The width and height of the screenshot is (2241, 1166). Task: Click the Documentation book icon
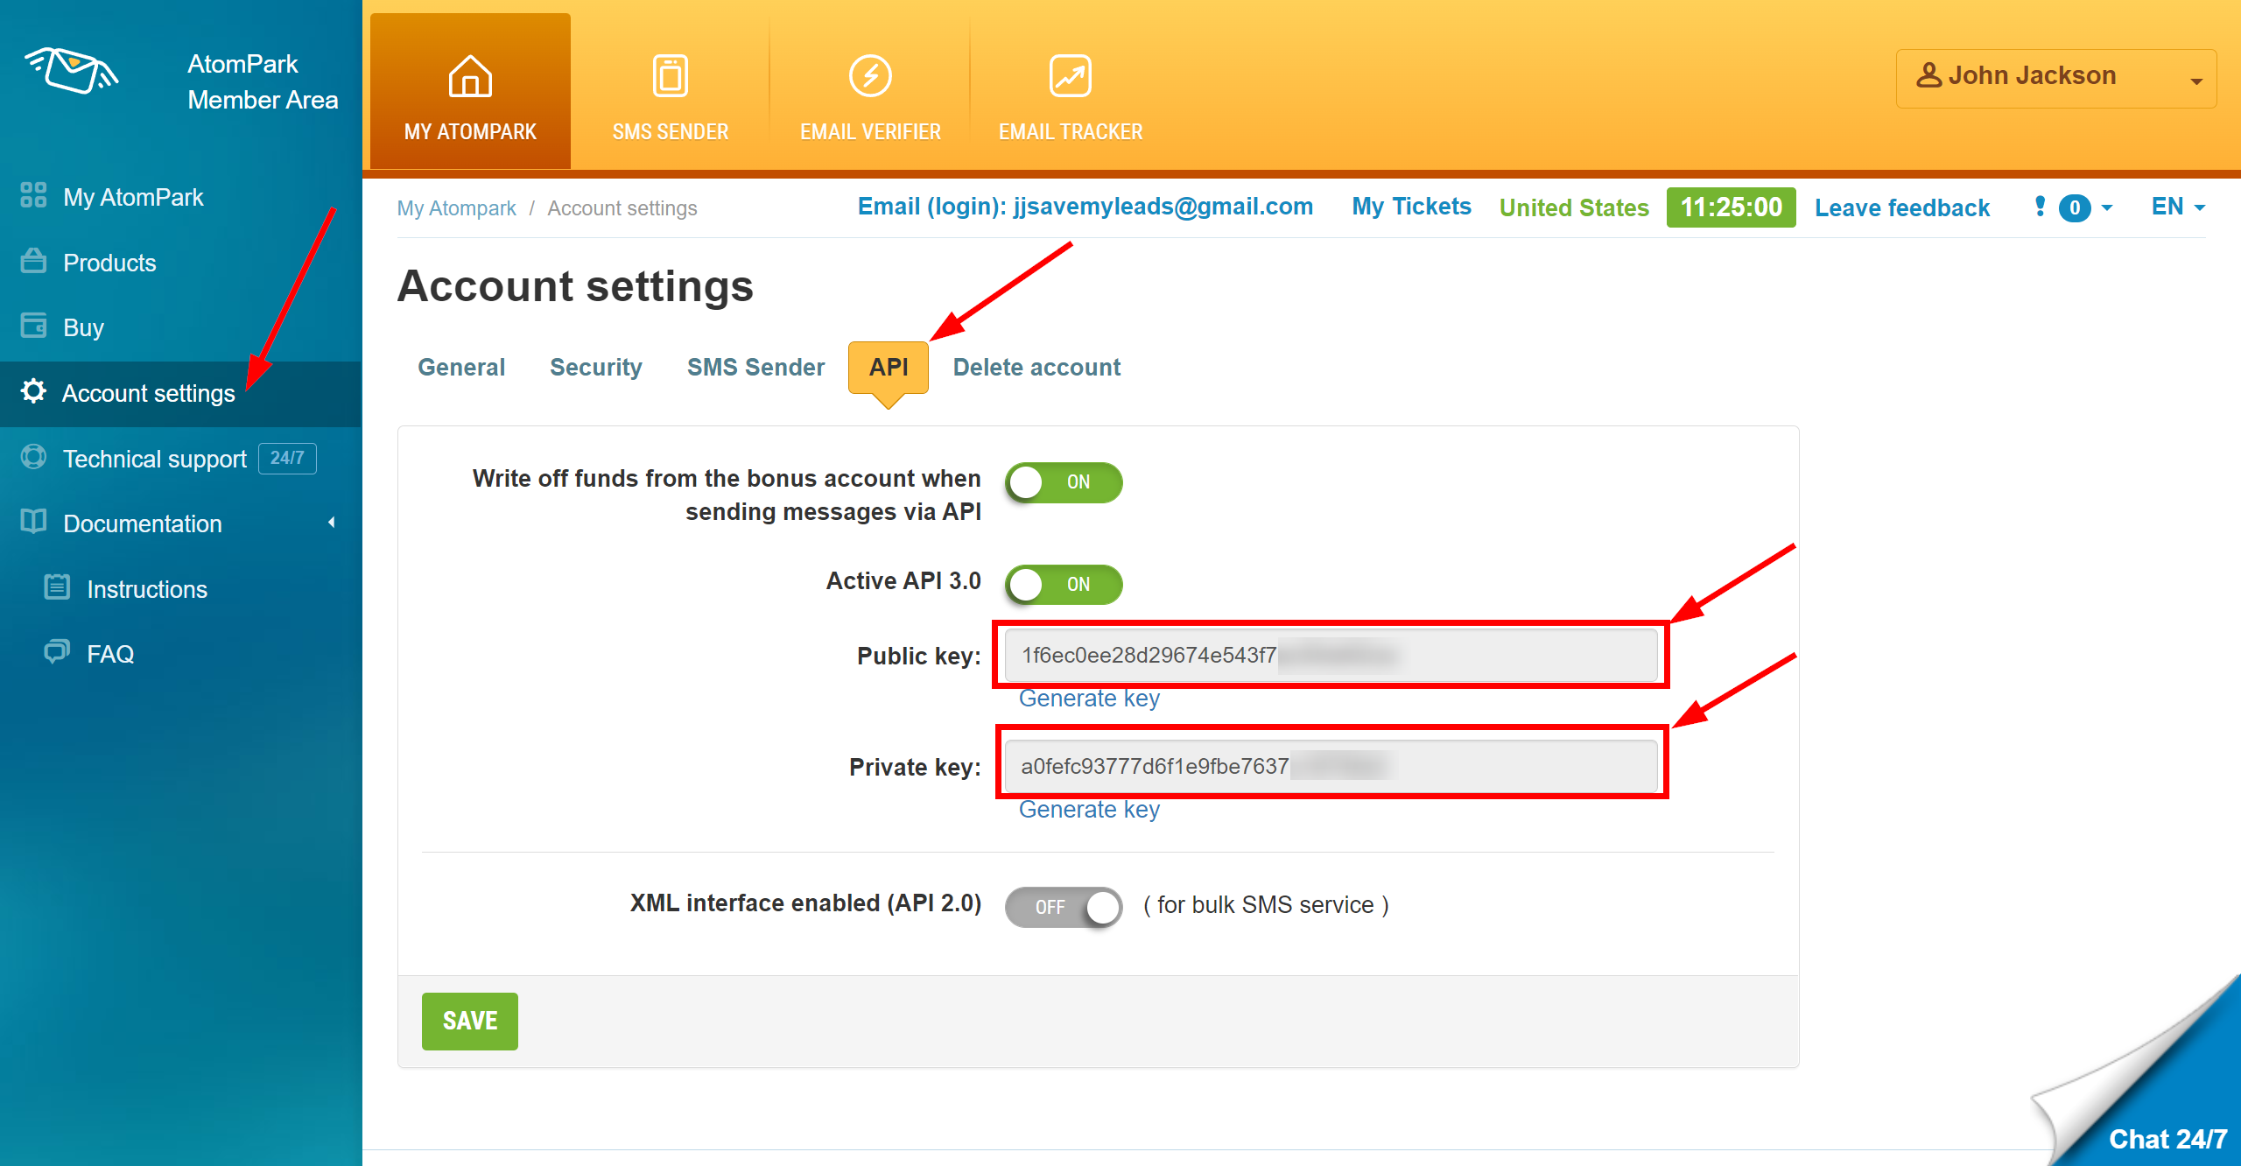[x=33, y=521]
